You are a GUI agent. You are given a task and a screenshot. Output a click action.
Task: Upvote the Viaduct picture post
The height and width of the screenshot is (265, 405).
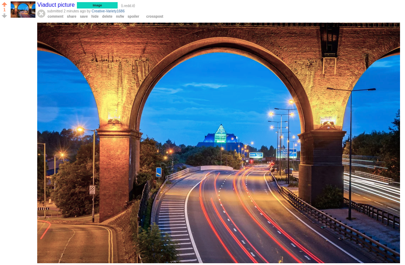click(4, 5)
